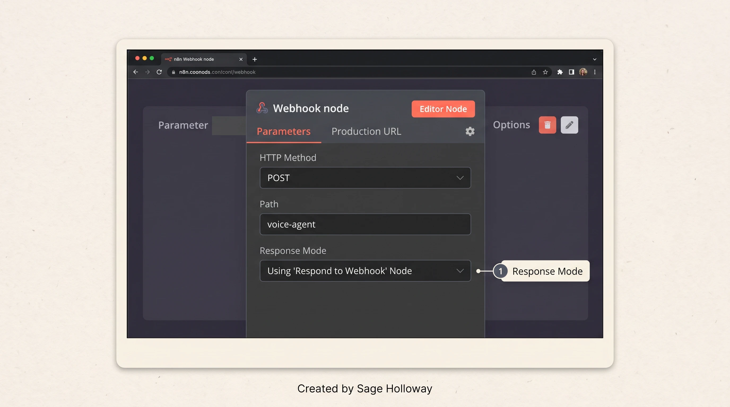The image size is (730, 407).
Task: Click the Path label
Action: tap(269, 204)
